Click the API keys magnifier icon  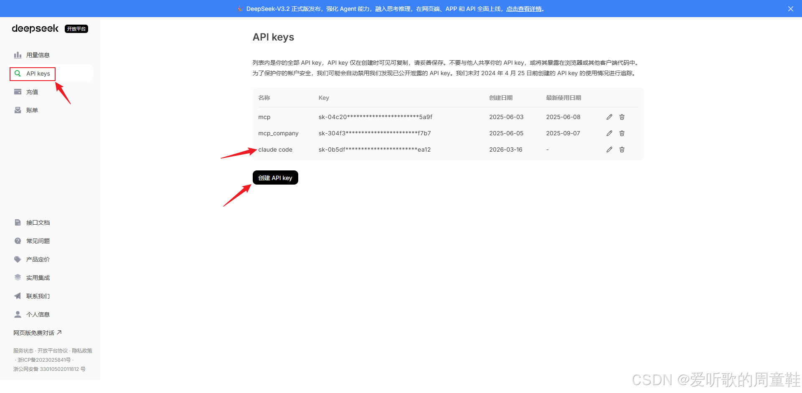click(18, 74)
